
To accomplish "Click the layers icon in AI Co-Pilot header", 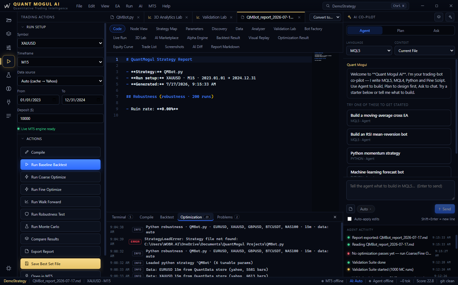I will click(x=439, y=17).
